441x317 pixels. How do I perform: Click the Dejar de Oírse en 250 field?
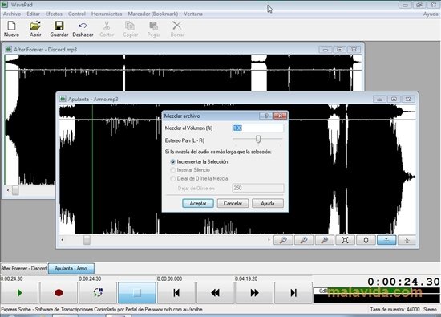coord(258,188)
